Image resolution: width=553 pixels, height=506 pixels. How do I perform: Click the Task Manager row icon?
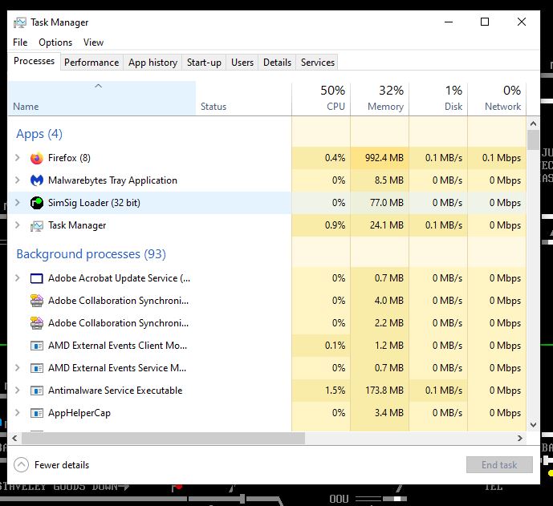[x=37, y=225]
